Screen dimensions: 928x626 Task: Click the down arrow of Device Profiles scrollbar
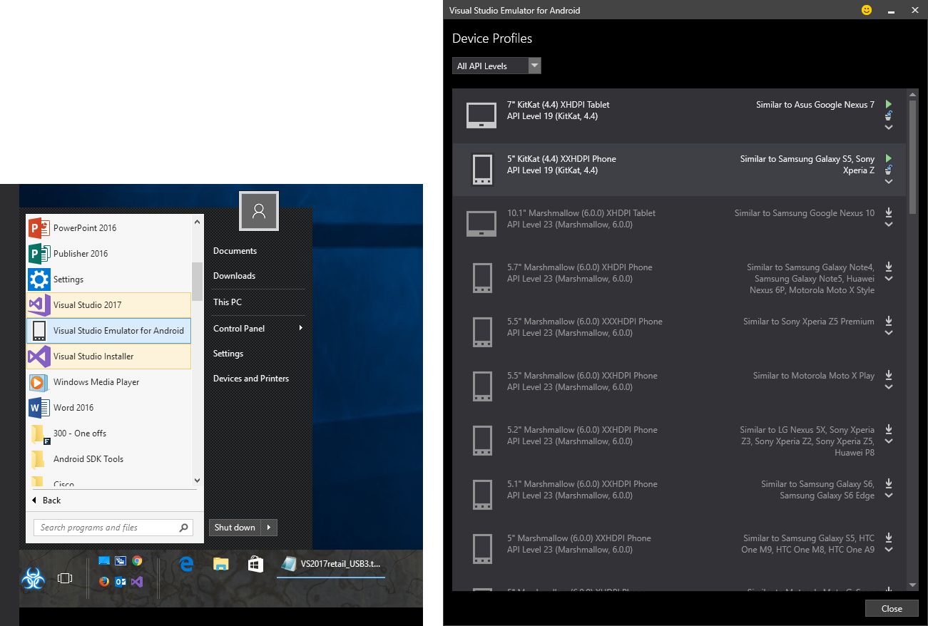tap(912, 585)
